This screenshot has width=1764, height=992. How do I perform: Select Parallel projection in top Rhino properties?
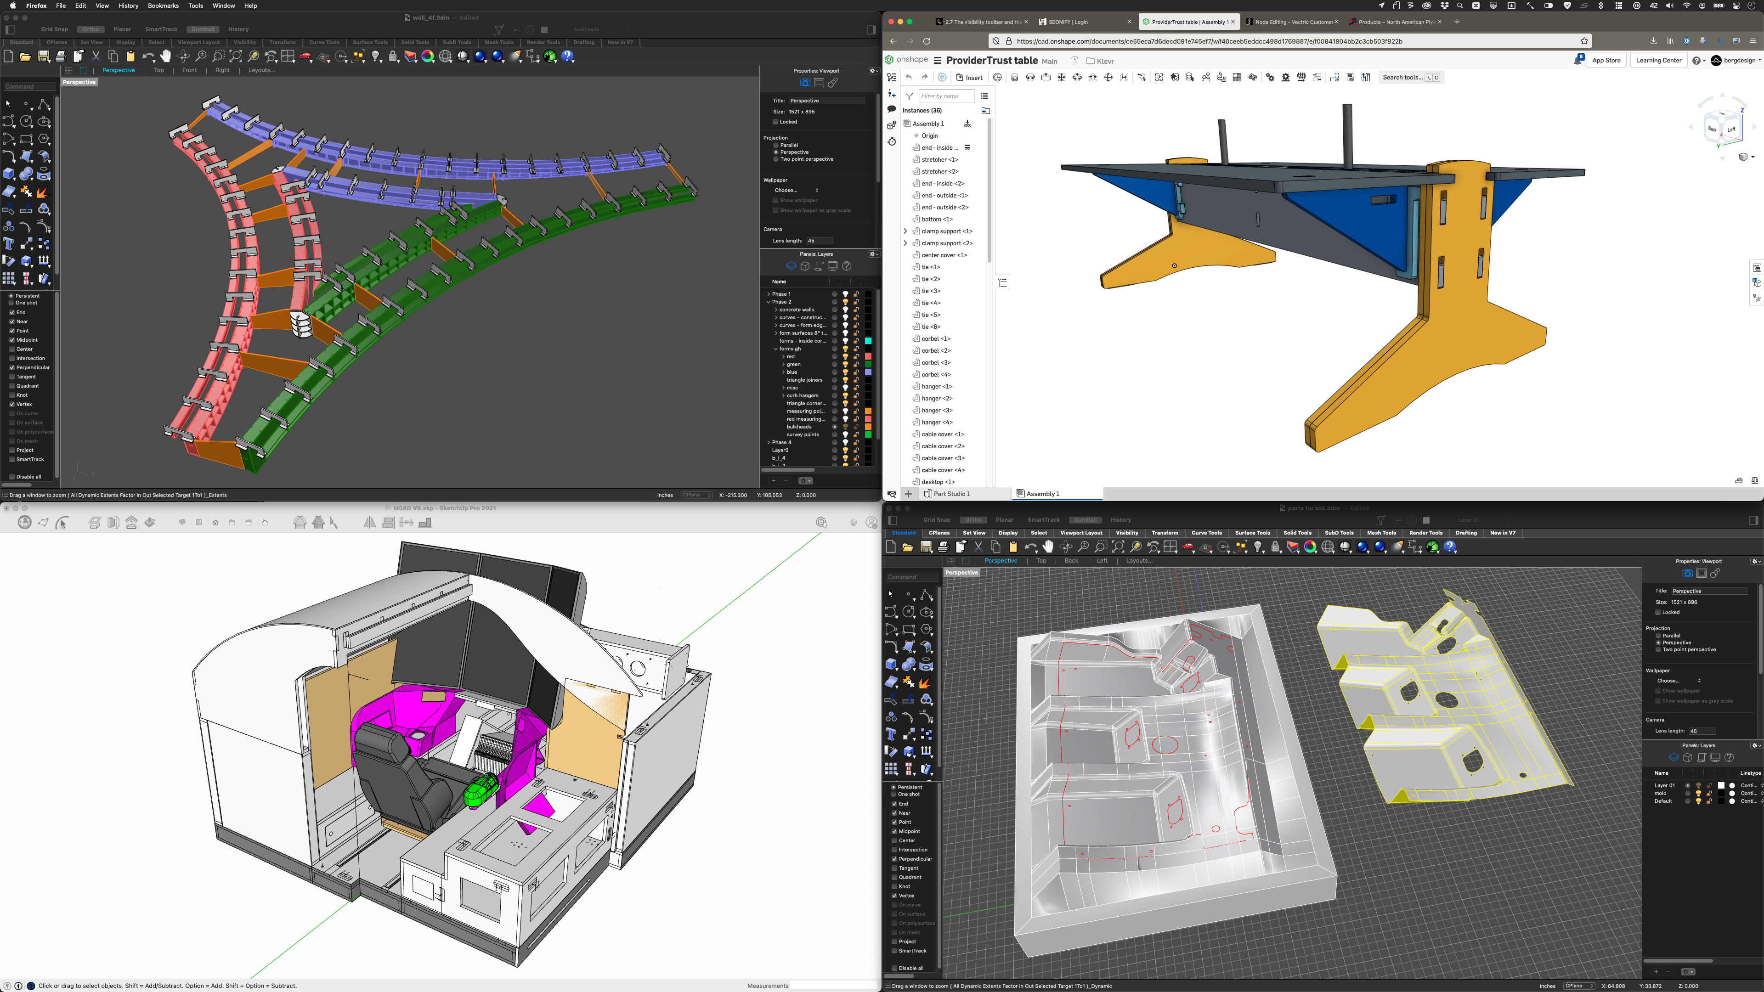(x=776, y=145)
